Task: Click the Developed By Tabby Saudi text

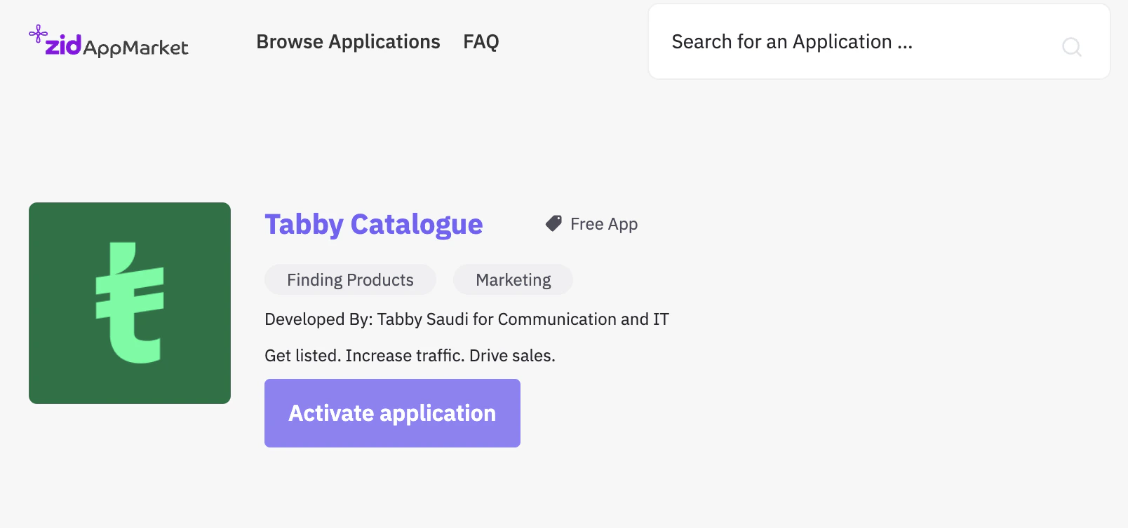Action: (466, 319)
